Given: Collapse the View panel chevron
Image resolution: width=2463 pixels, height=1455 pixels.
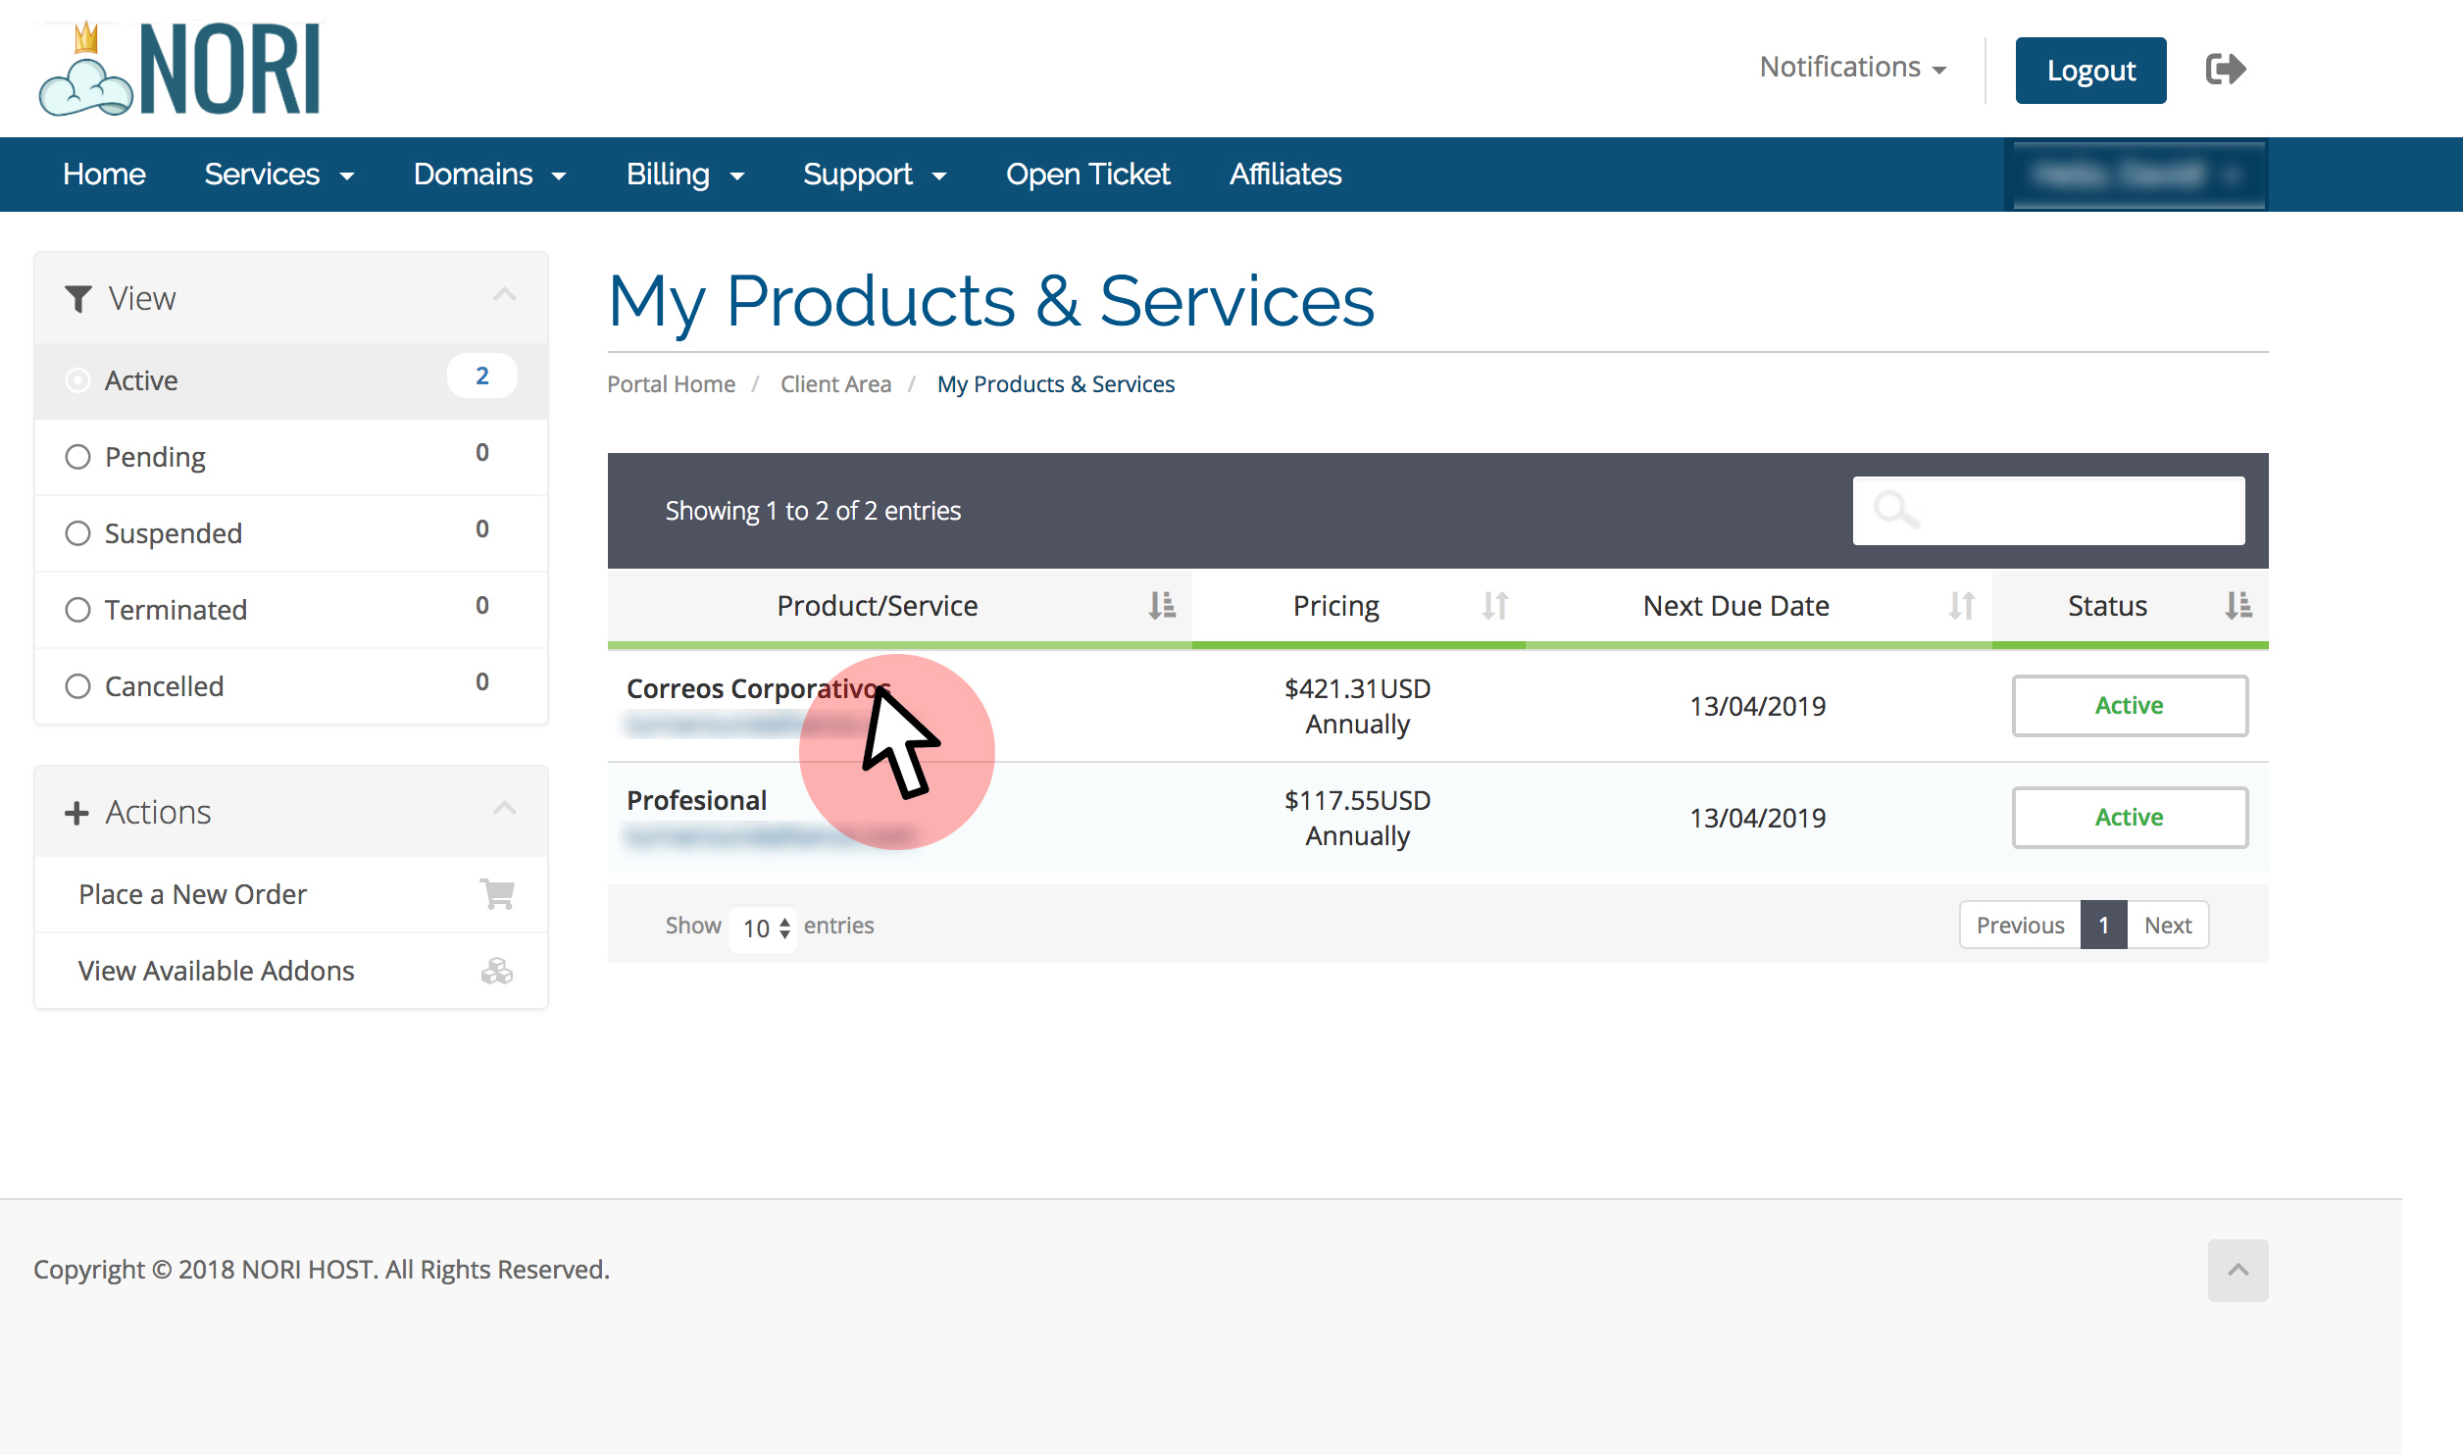Looking at the screenshot, I should (504, 295).
